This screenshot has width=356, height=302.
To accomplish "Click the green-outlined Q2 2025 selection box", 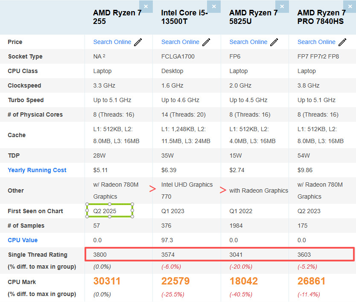I will pyautogui.click(x=110, y=211).
